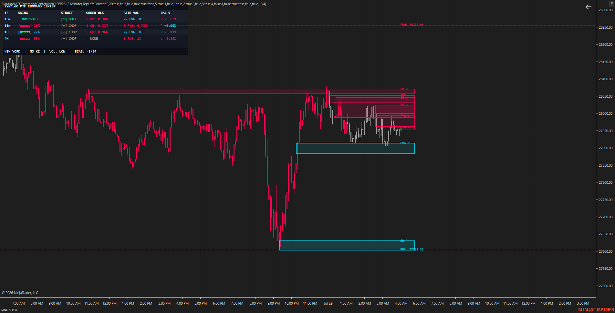Click the 4H EMA 9 value -0.39%
Viewport: 615px width, 313px height.
(169, 39)
